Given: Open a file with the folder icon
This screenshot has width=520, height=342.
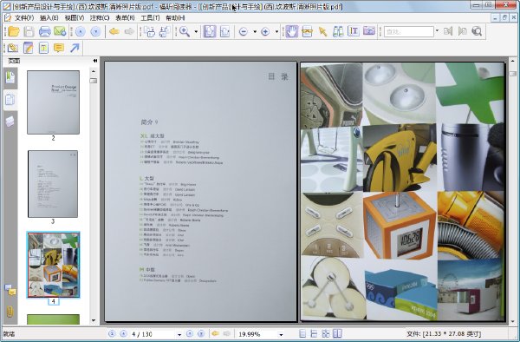Looking at the screenshot, I should pos(14,31).
